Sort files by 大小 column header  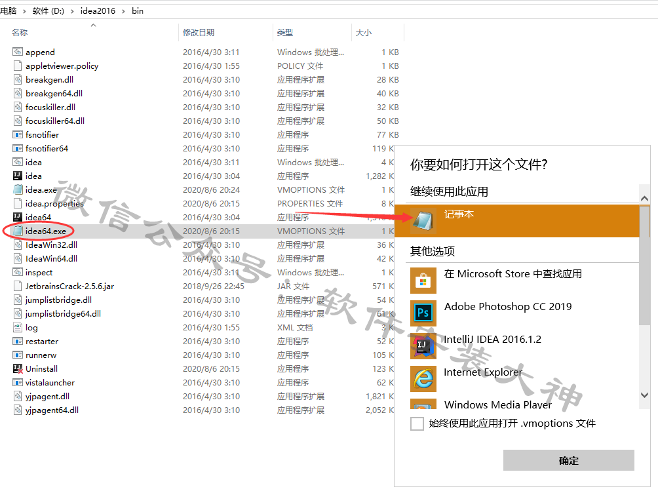[x=364, y=32]
